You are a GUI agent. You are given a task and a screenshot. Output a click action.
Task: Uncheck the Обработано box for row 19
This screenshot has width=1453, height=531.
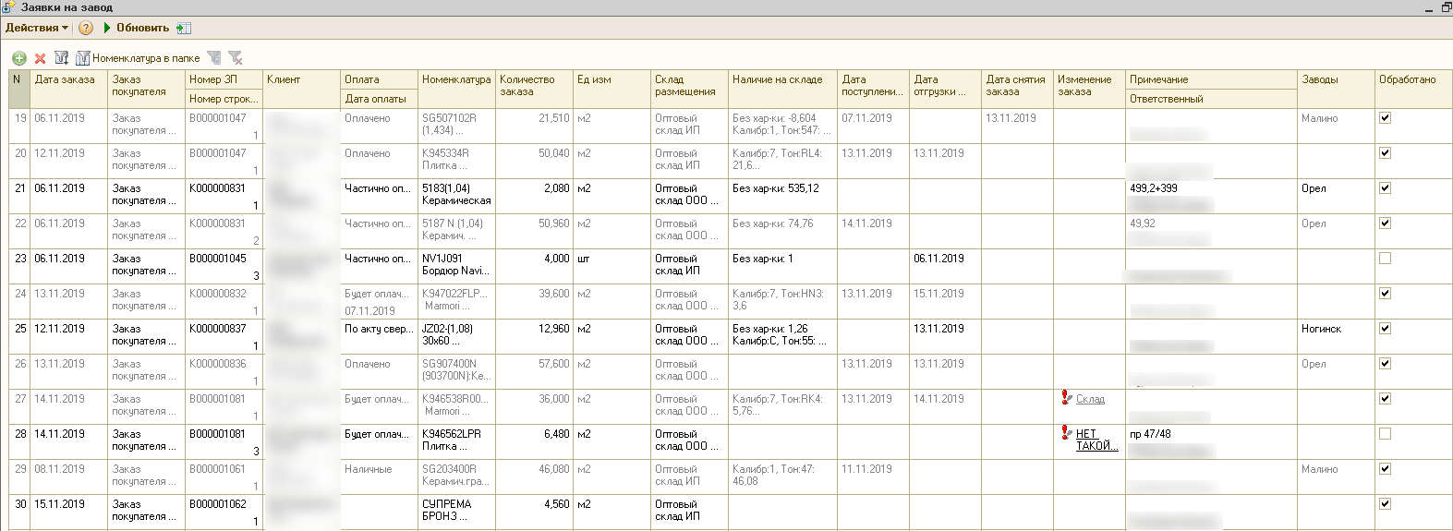(1385, 118)
